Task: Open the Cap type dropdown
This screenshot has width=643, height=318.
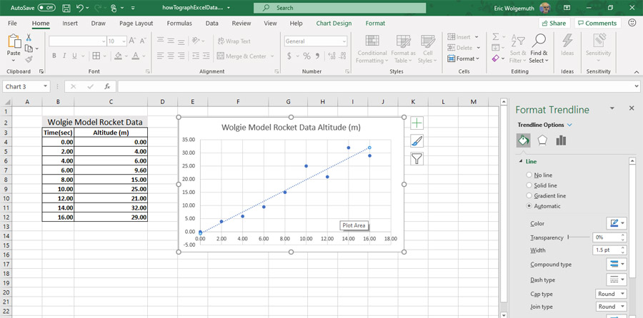Action: tap(611, 294)
